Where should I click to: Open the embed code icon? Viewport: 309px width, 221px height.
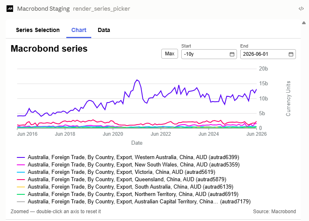(301, 9)
